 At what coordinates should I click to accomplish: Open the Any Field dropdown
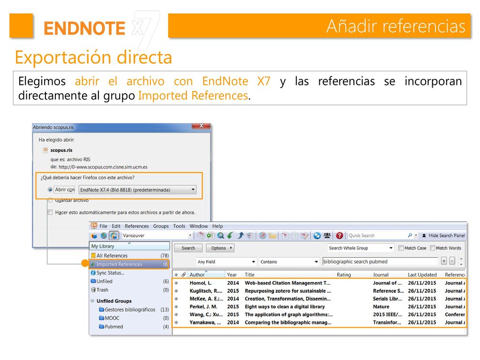click(x=226, y=262)
